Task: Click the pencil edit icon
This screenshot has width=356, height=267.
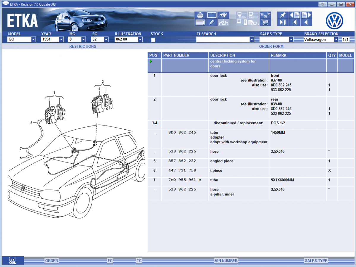Action: (212, 22)
